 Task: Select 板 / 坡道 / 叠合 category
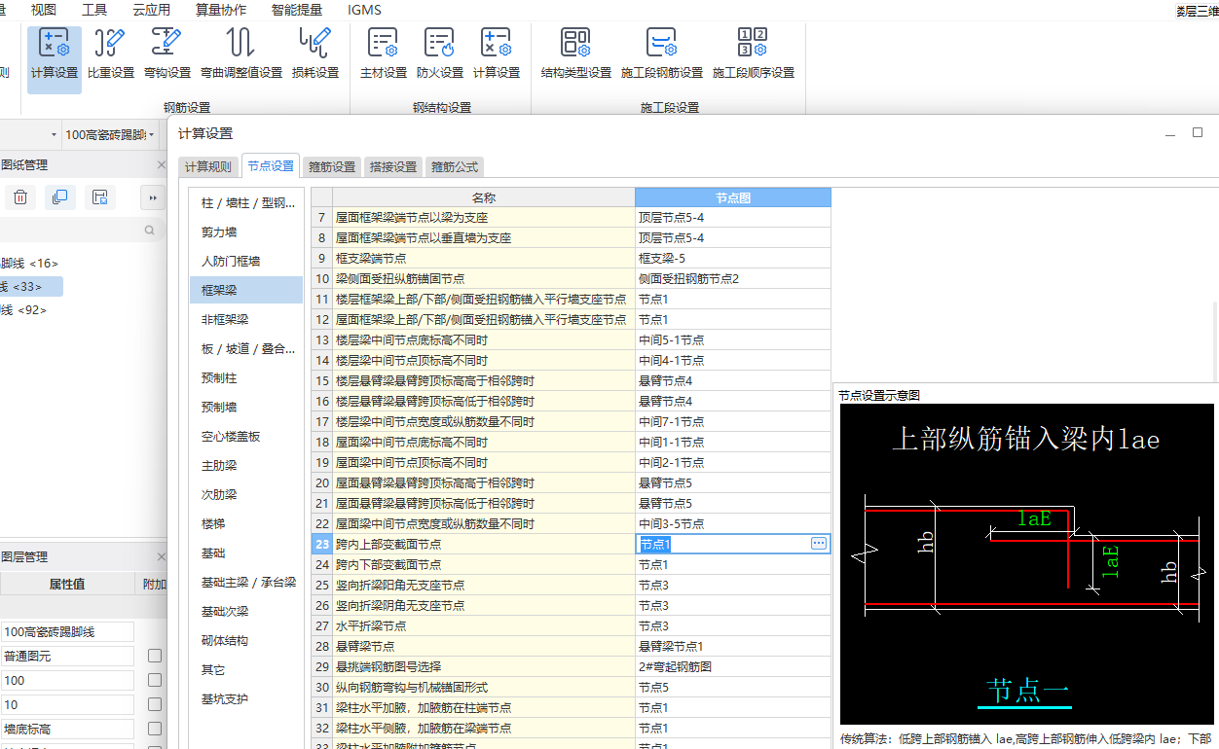(246, 348)
